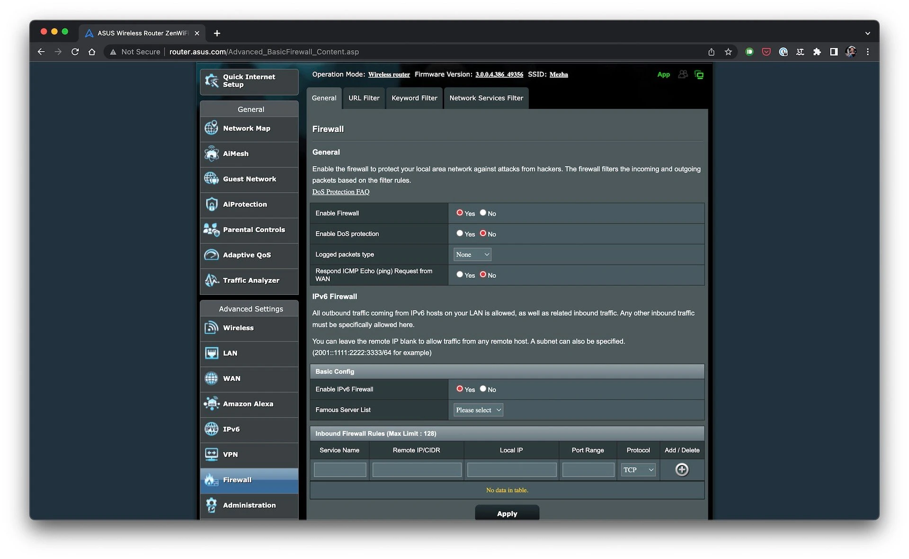Viewport: 909px width, 559px height.
Task: Click the Mezha SSID link
Action: point(559,74)
